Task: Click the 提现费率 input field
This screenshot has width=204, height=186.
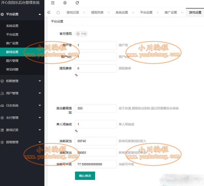Action: click(x=96, y=68)
